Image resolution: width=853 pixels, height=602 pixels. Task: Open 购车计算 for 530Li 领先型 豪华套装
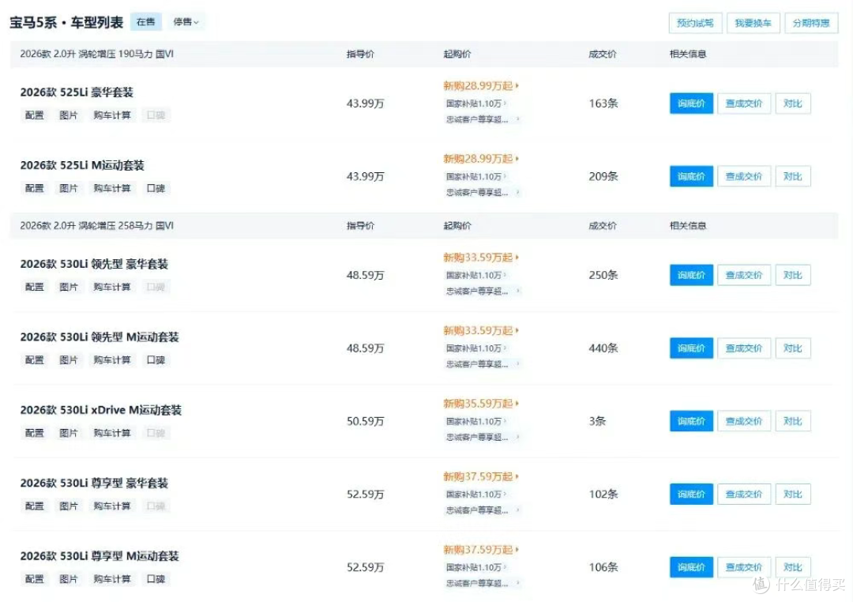click(112, 287)
